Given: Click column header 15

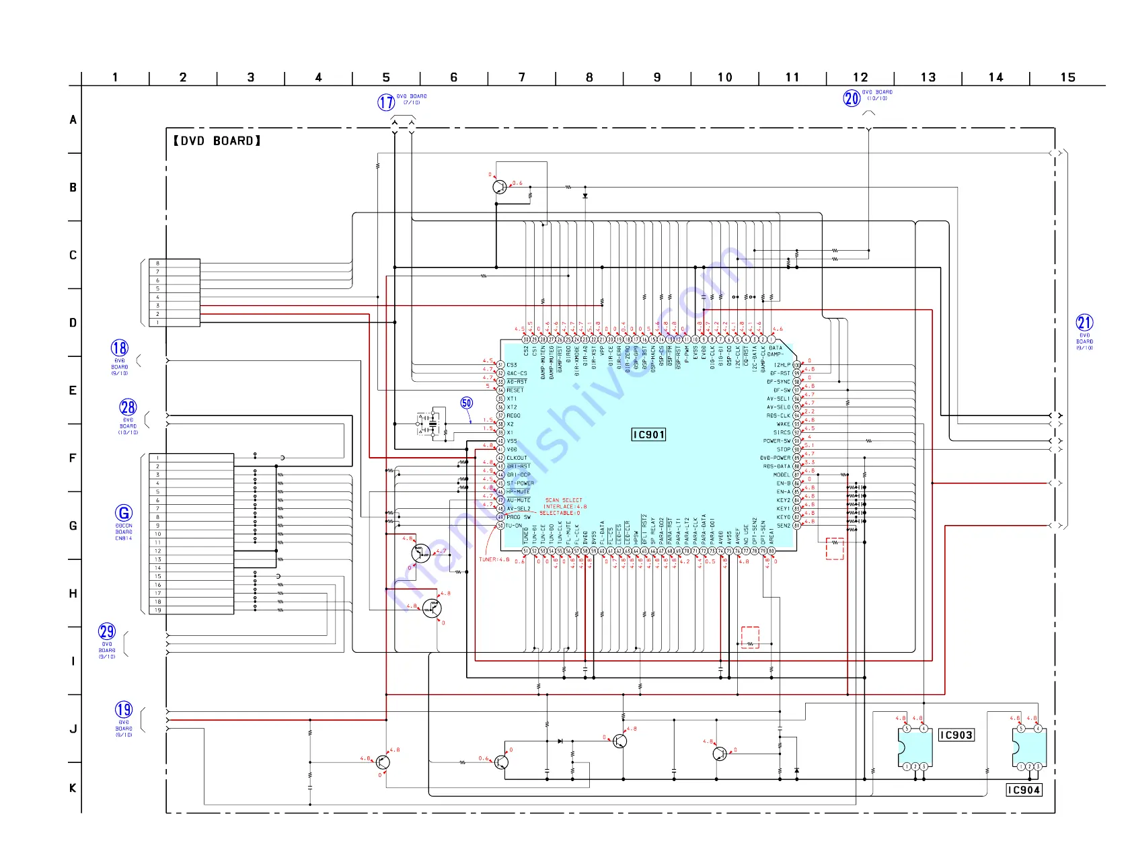Looking at the screenshot, I should [1067, 77].
